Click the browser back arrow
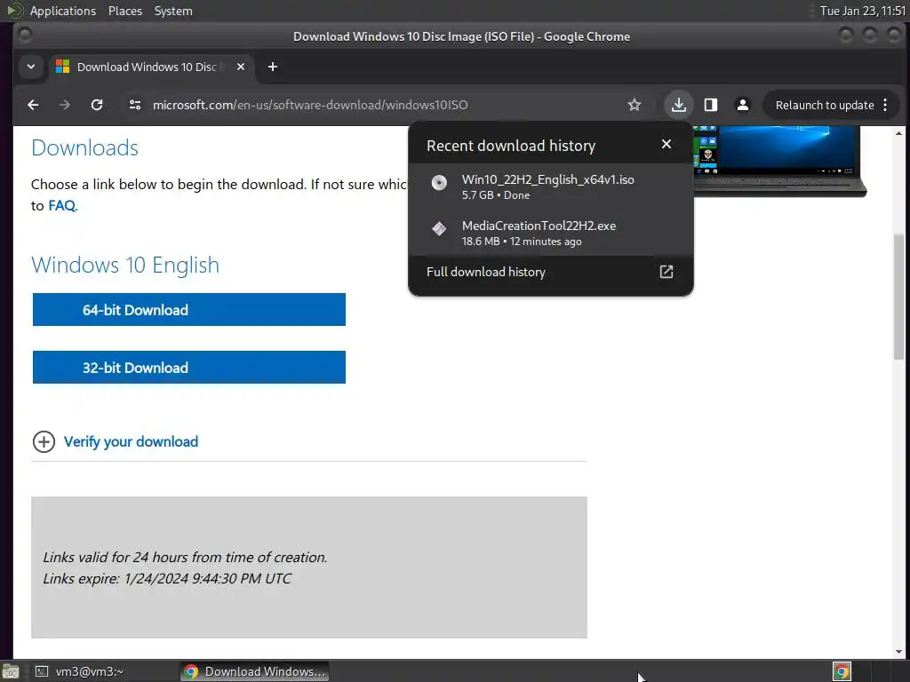This screenshot has height=682, width=910. coord(33,105)
